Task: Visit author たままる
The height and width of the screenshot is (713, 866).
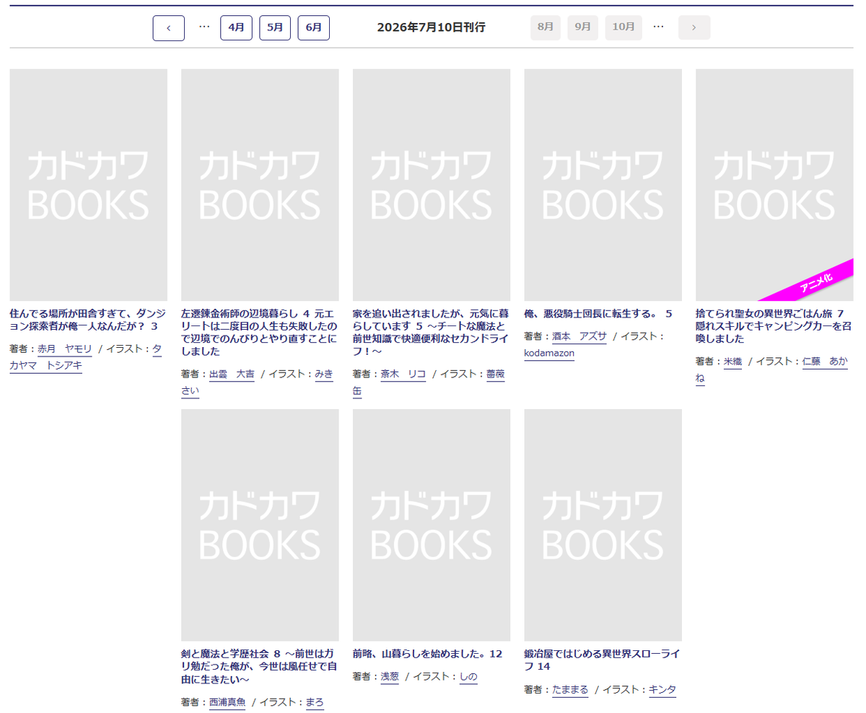Action: coord(571,690)
